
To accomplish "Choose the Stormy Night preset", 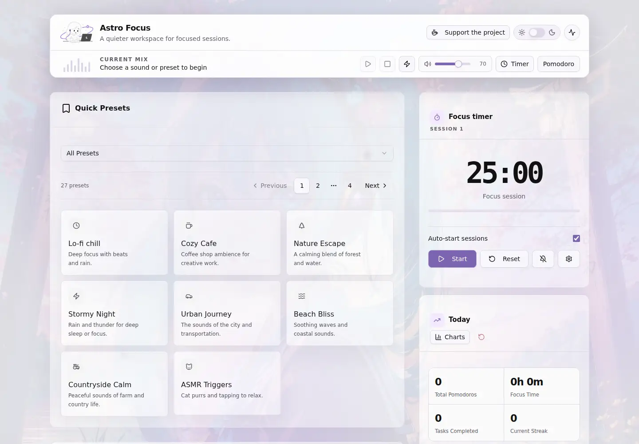I will [114, 313].
